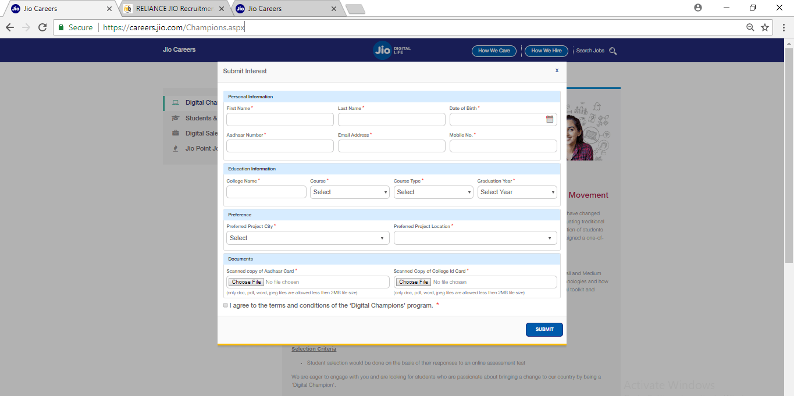This screenshot has width=794, height=396.
Task: Click the Jio Point sidebar icon
Action: [x=175, y=148]
